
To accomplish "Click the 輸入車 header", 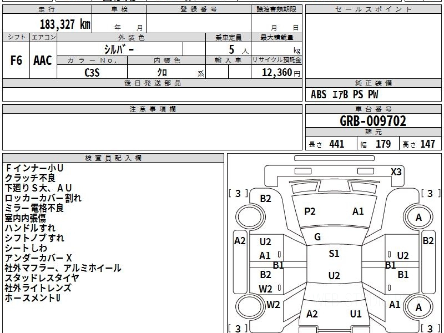I will [228, 61].
